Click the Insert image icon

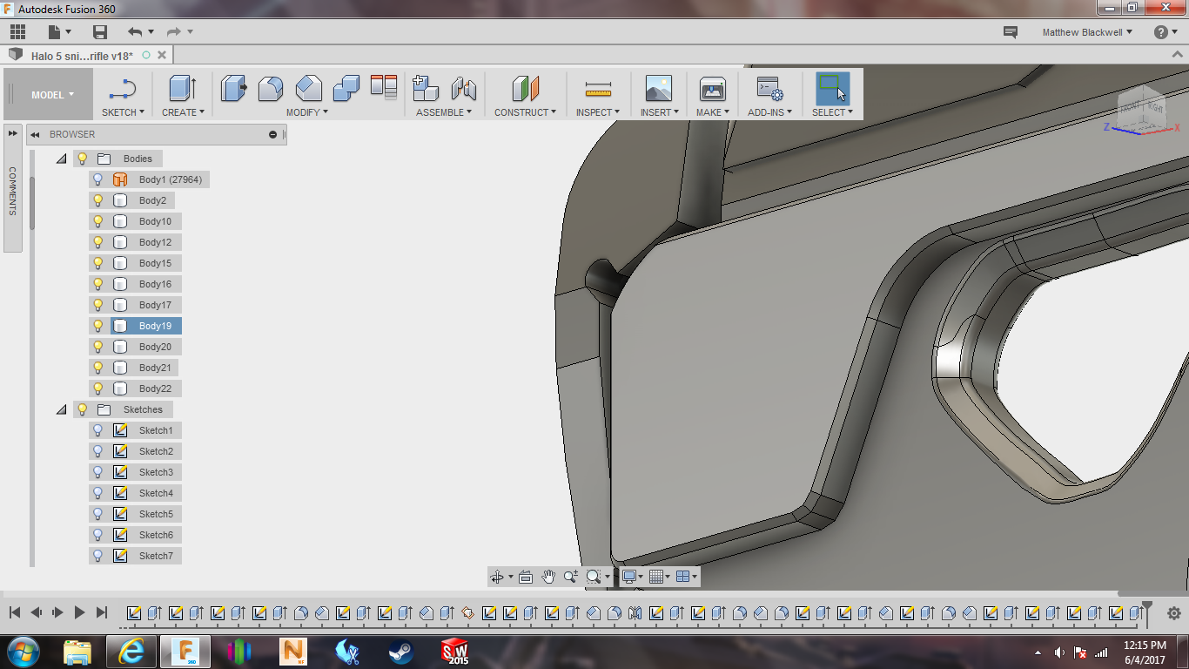coord(659,88)
